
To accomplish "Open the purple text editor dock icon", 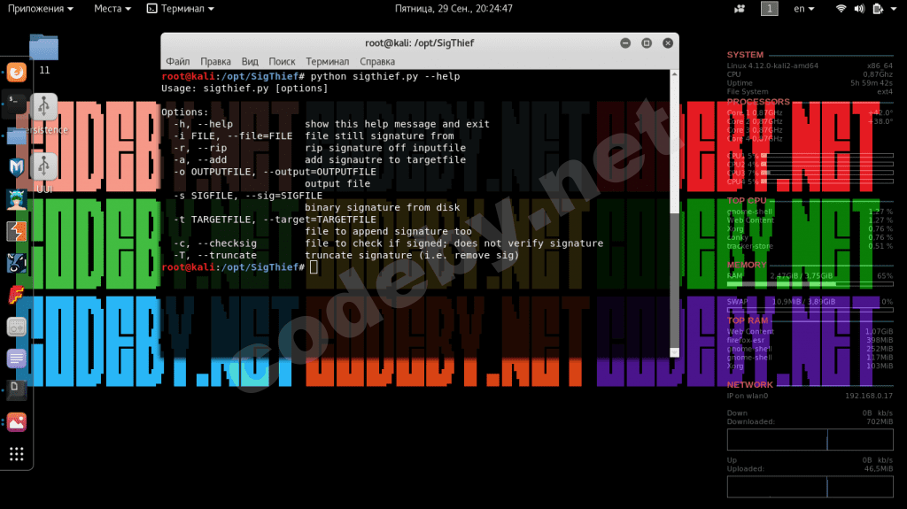I will tap(16, 359).
